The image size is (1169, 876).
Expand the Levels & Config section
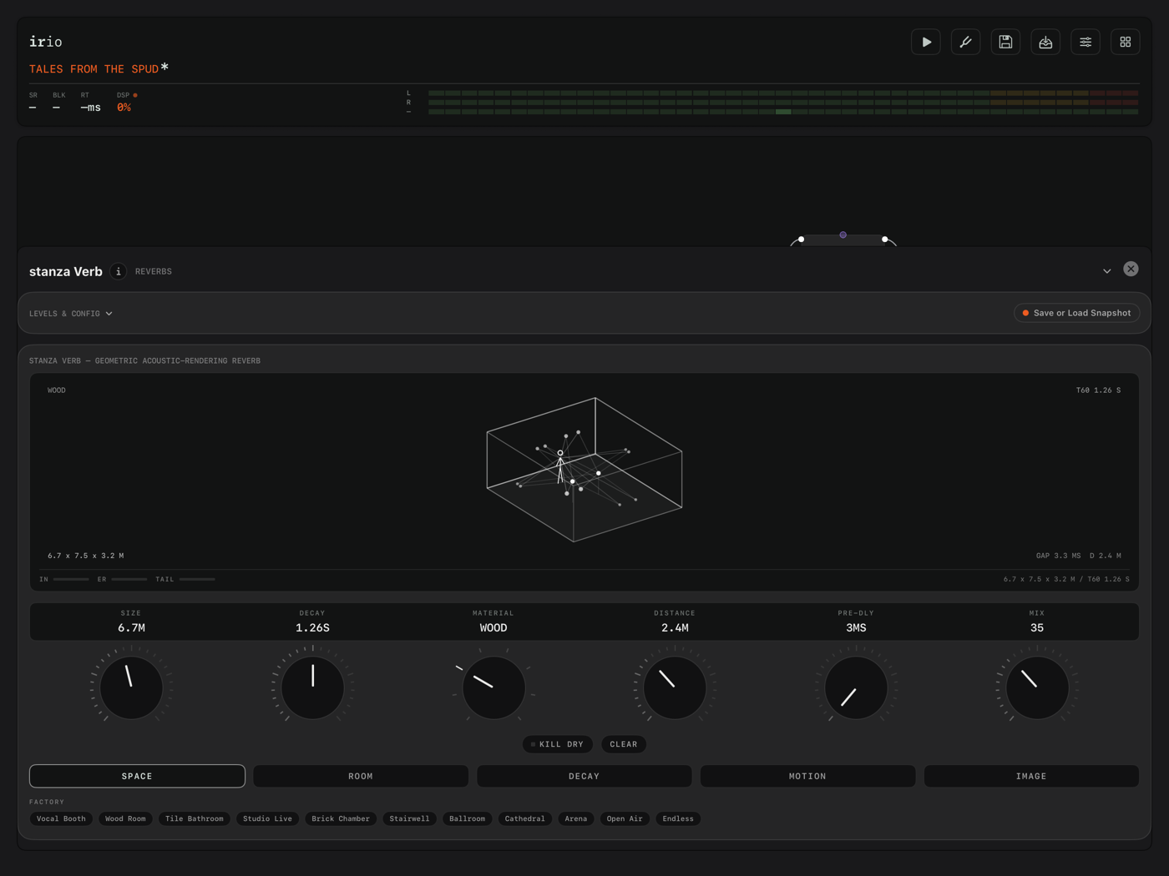tap(71, 314)
